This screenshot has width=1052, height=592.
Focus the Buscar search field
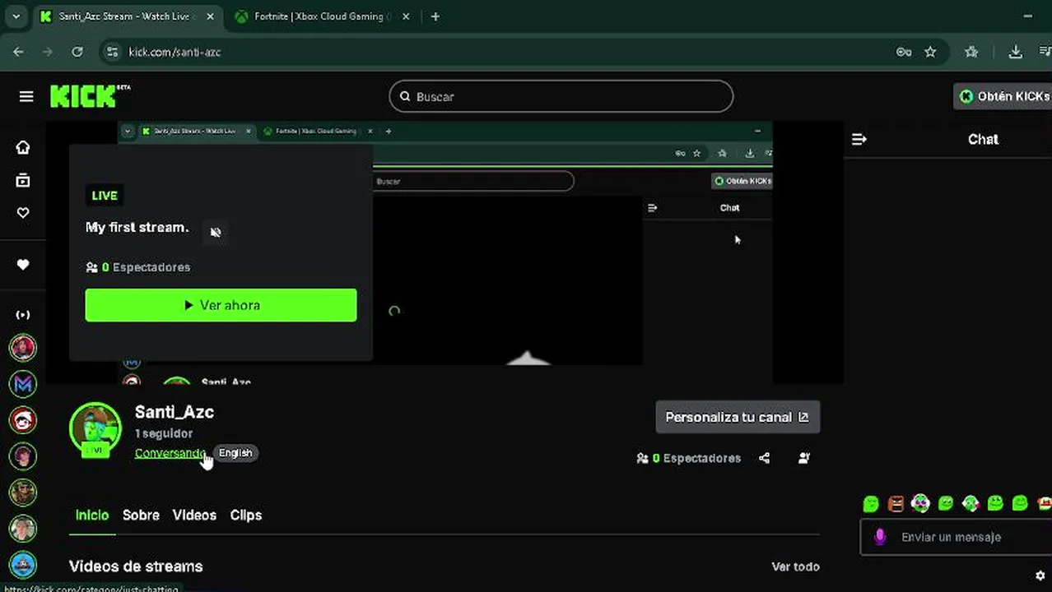tap(561, 96)
